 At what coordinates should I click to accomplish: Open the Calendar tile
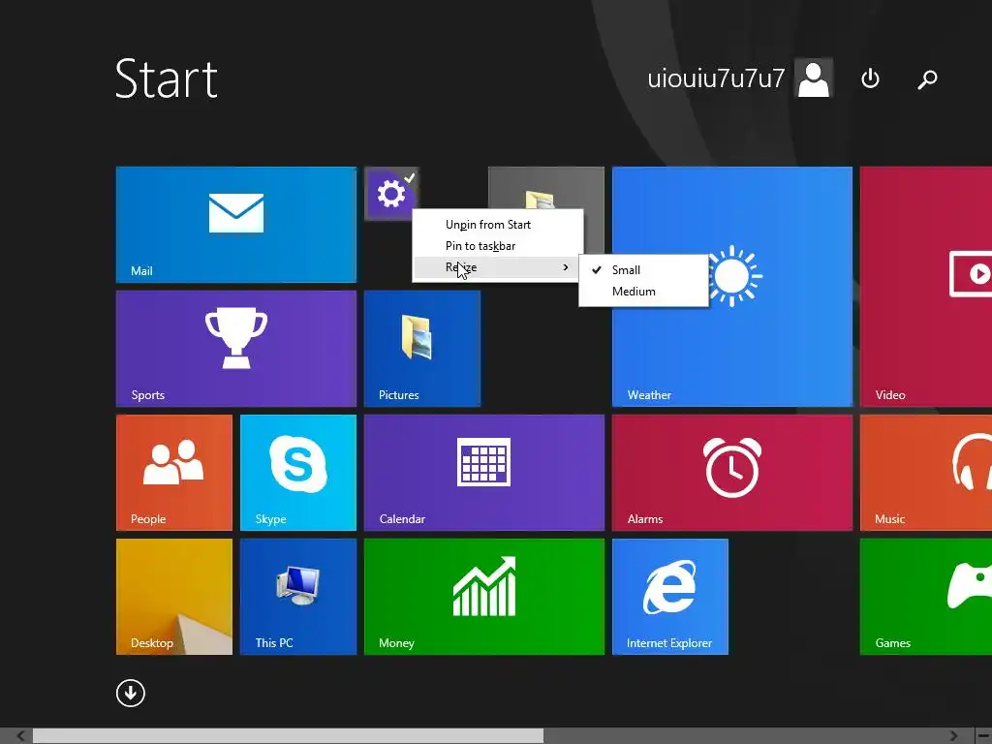pyautogui.click(x=484, y=473)
